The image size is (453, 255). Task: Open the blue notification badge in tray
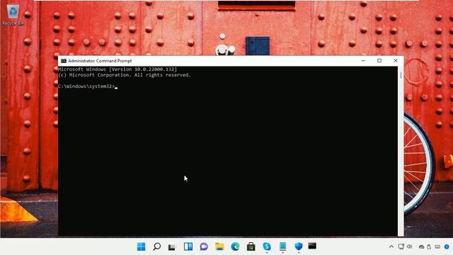pos(447,247)
